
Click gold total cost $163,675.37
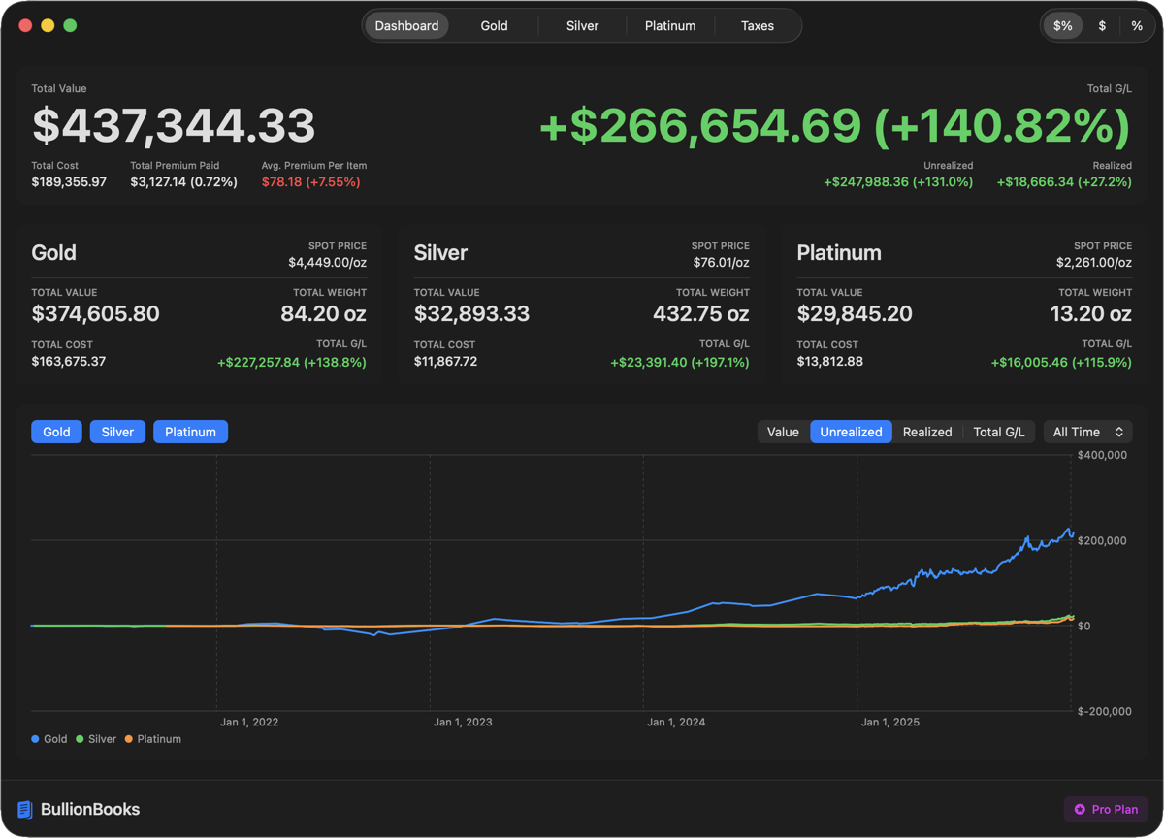(69, 361)
